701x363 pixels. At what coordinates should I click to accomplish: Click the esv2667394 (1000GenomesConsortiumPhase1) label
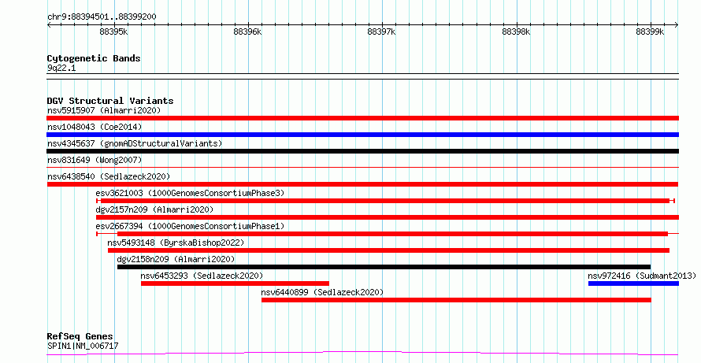[x=190, y=226]
